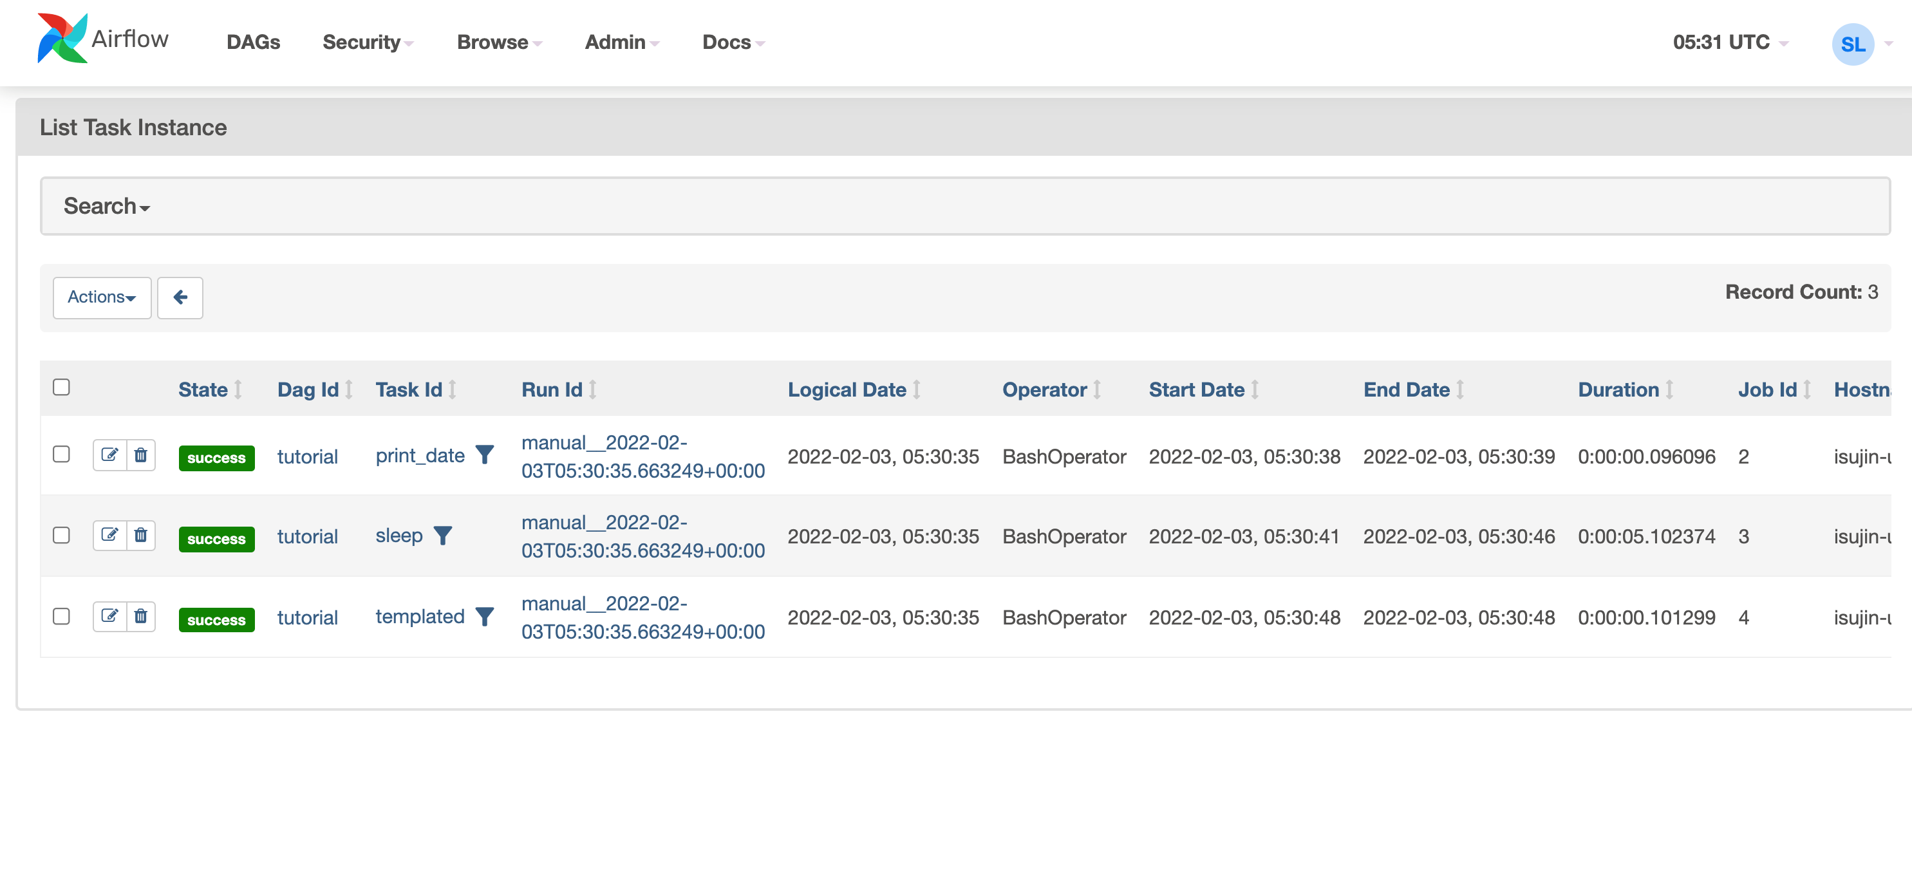The image size is (1912, 873).
Task: Edit the print_date task instance record
Action: pos(109,455)
